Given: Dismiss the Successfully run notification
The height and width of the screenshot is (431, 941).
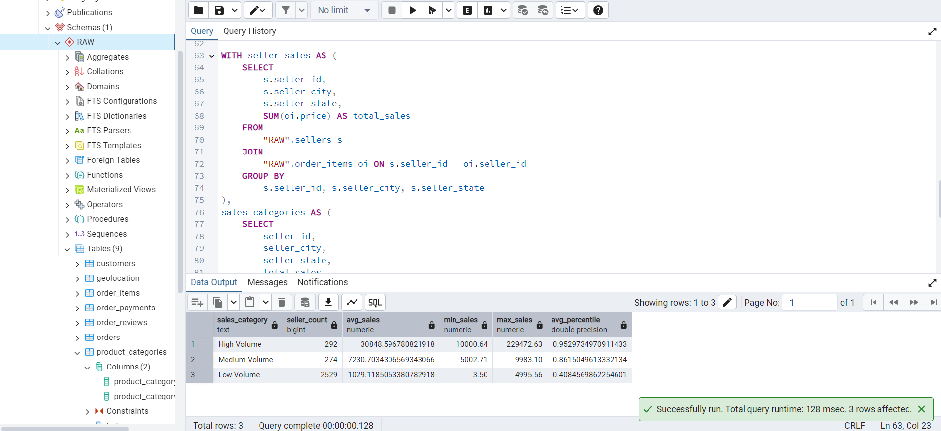Looking at the screenshot, I should point(921,409).
